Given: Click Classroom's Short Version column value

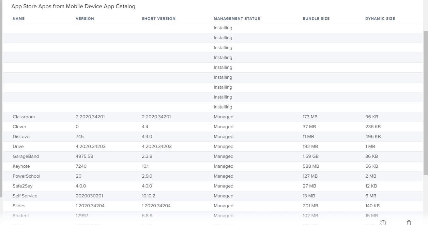Looking at the screenshot, I should (156, 117).
